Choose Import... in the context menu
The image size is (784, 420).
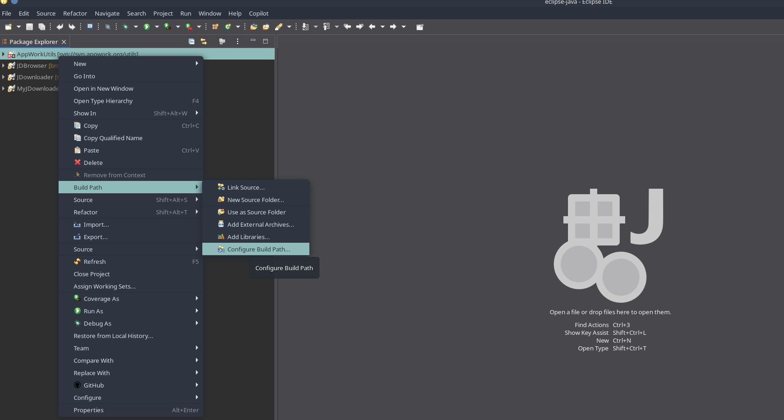131,224
